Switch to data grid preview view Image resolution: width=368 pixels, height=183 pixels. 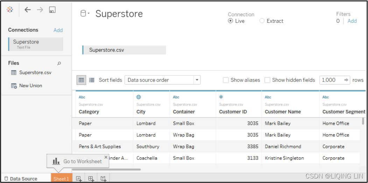tap(81, 80)
